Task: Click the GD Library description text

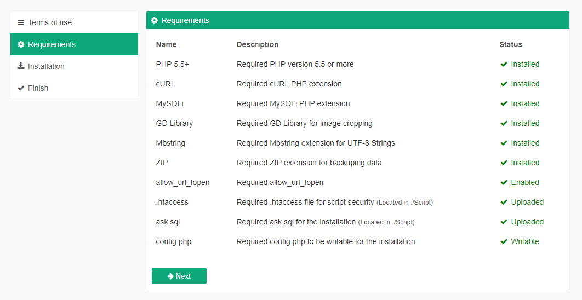Action: coord(304,123)
